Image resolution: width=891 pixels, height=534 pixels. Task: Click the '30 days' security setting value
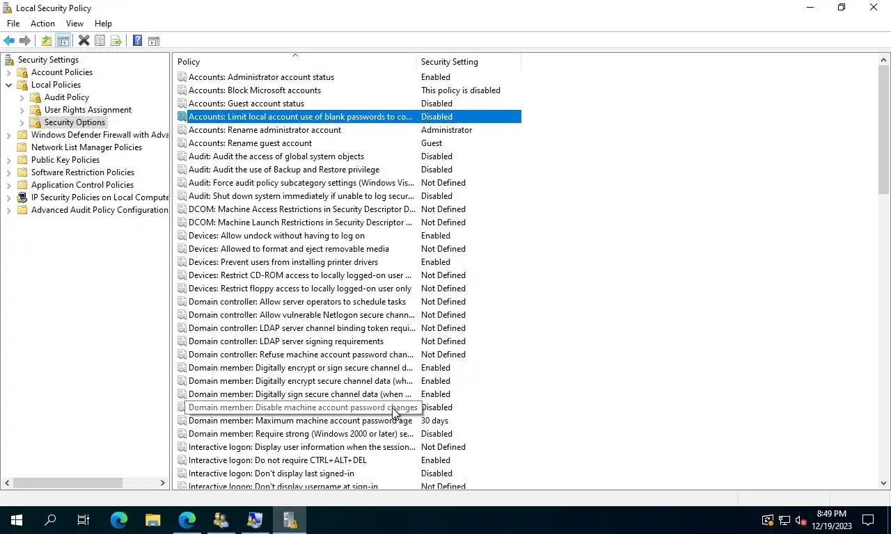click(434, 421)
